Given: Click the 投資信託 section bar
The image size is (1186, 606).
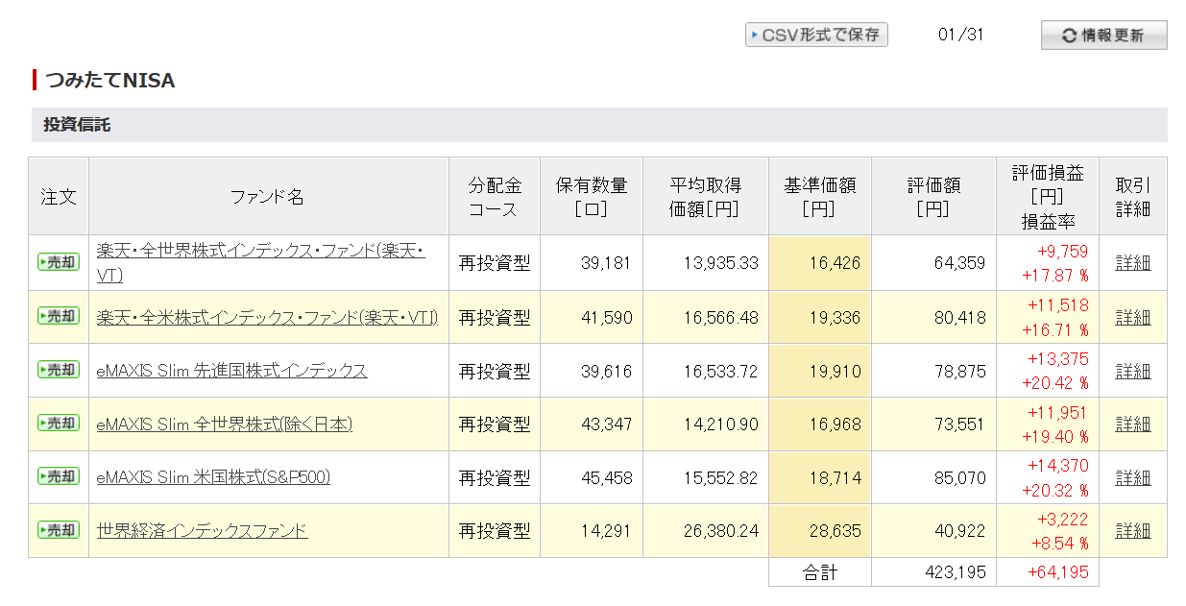Looking at the screenshot, I should (x=599, y=125).
